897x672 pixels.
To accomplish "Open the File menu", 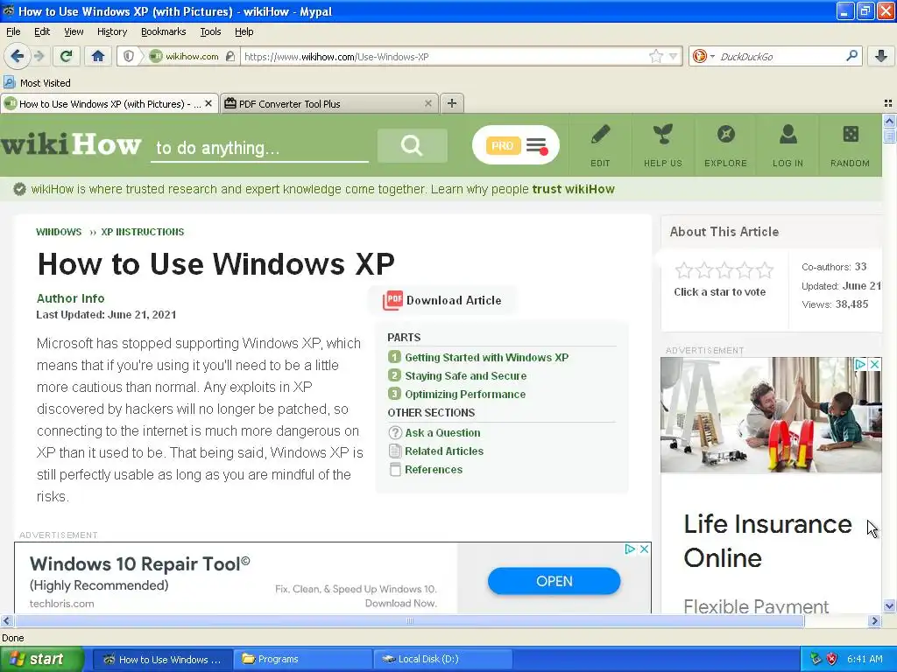I will (13, 31).
